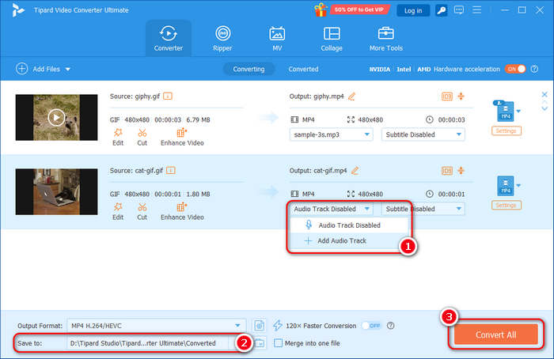Screen dimensions: 554x359
Task: Toggle 120x Faster Conversion switch
Action: 372,326
